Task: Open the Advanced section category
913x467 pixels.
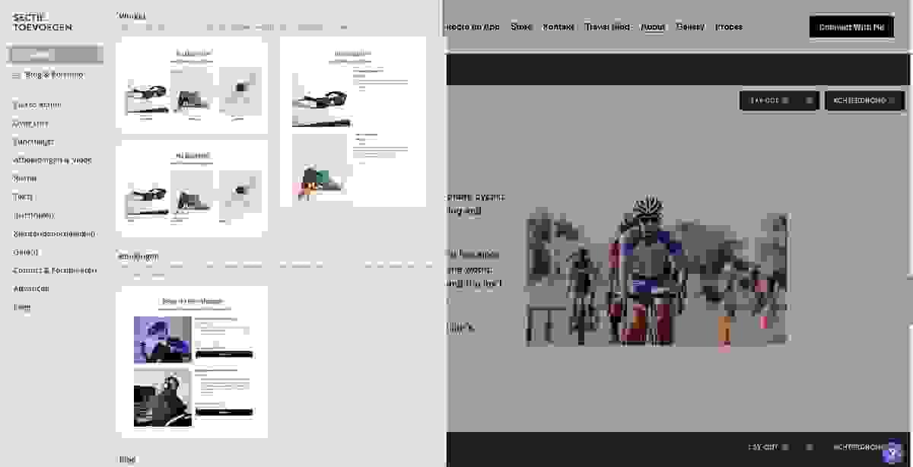Action: tap(30, 288)
